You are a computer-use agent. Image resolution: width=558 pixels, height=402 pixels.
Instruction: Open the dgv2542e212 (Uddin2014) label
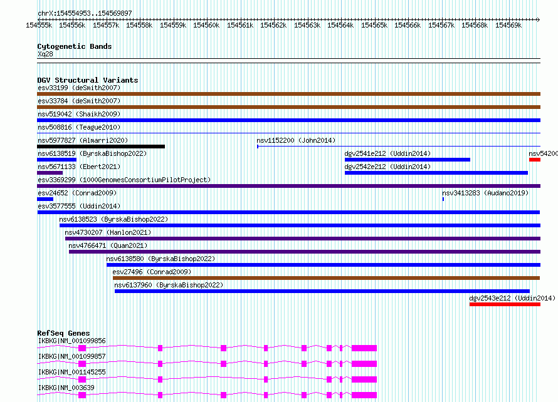[x=387, y=167]
